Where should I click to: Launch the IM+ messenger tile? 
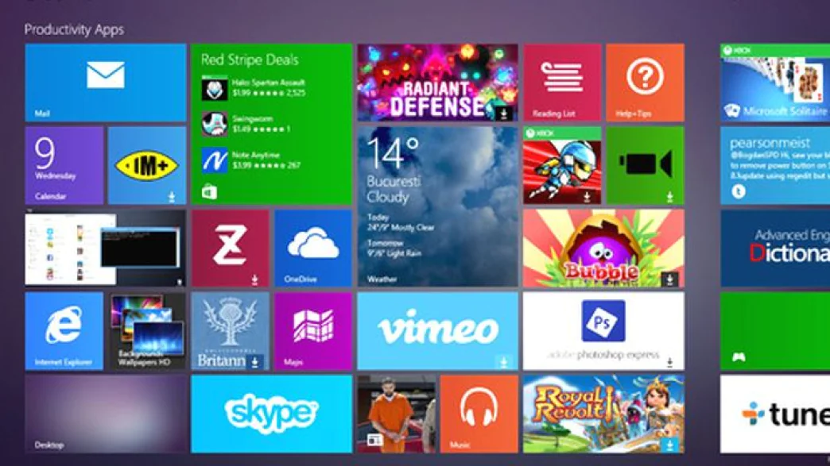coord(147,165)
